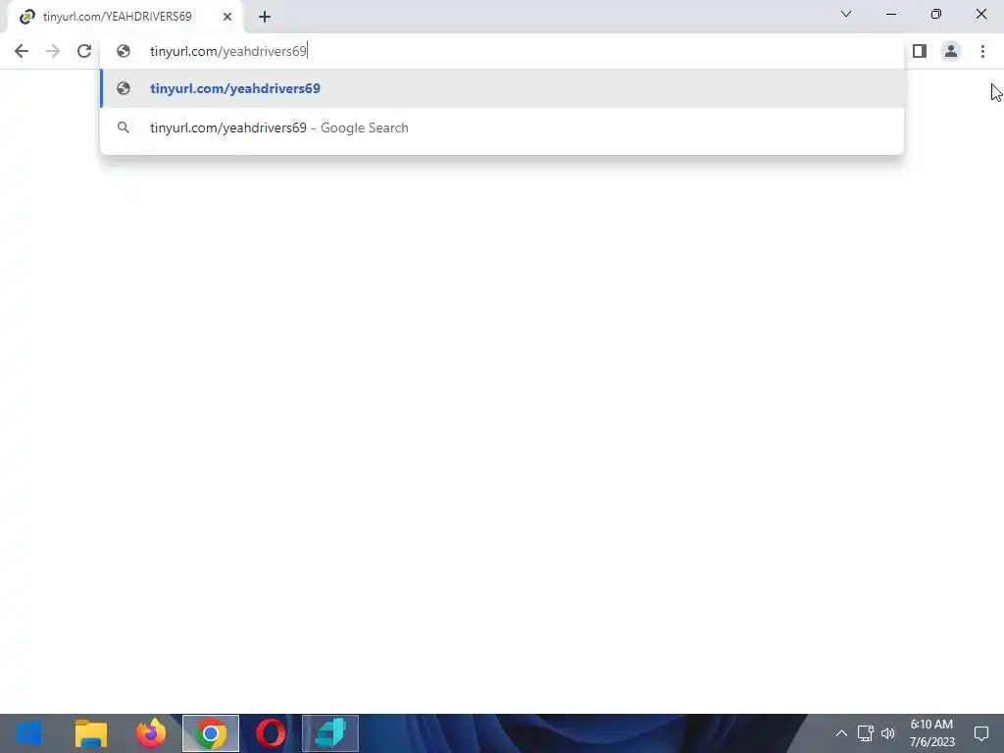Open the notification center icon

pos(981,733)
